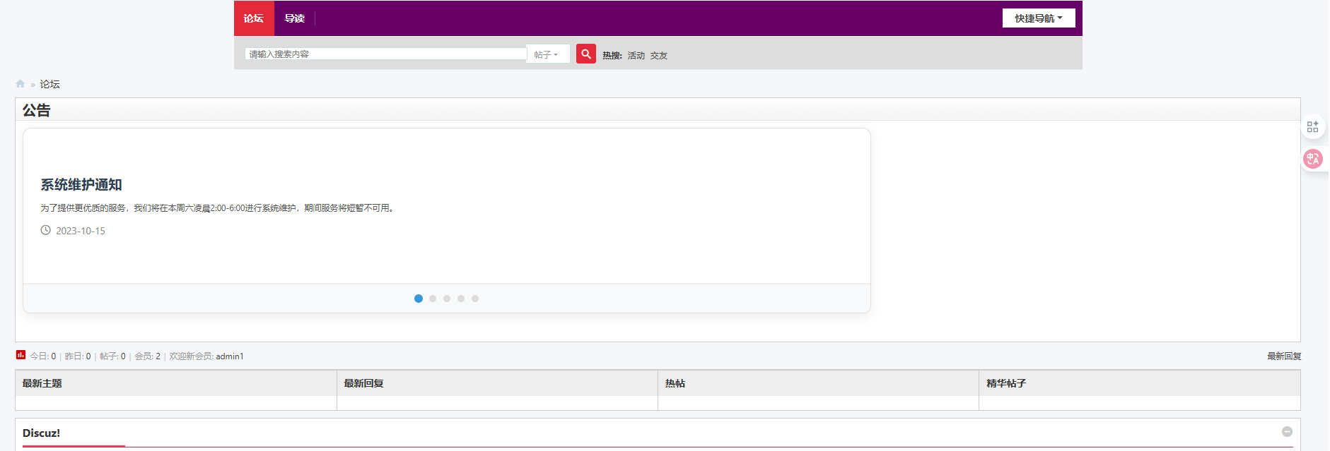Click the red statistics chart icon
This screenshot has width=1330, height=451.
21,355
